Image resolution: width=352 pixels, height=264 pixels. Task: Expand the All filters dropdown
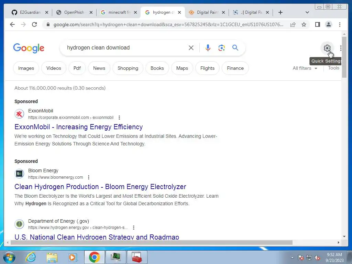[305, 68]
